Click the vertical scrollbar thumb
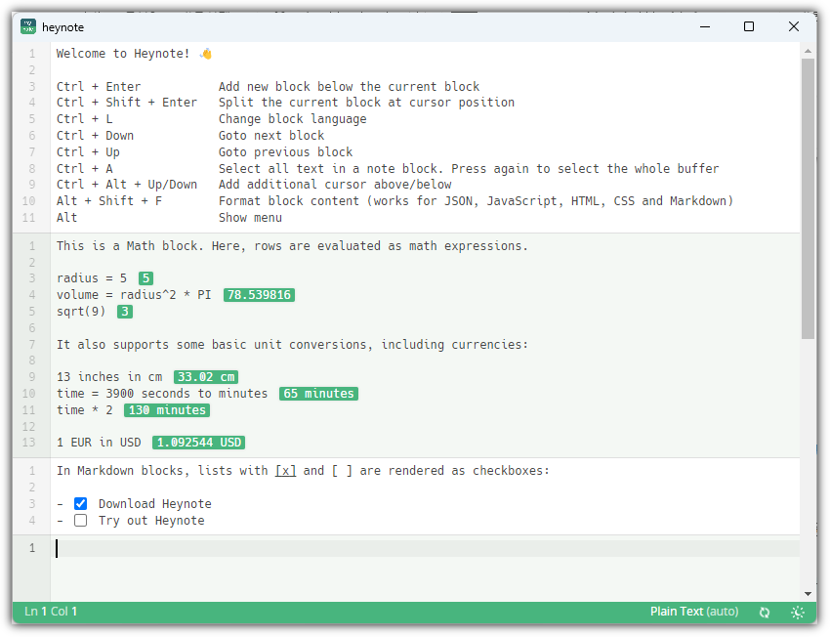 [808, 198]
